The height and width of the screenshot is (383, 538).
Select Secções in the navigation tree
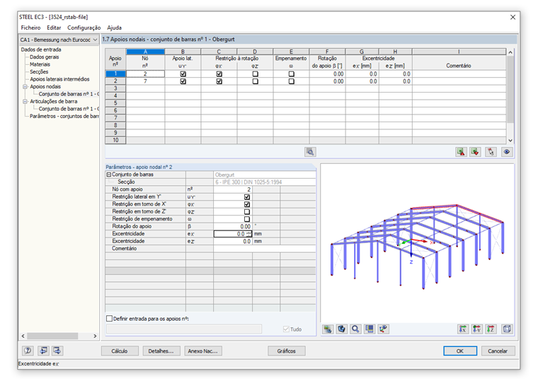click(x=39, y=72)
